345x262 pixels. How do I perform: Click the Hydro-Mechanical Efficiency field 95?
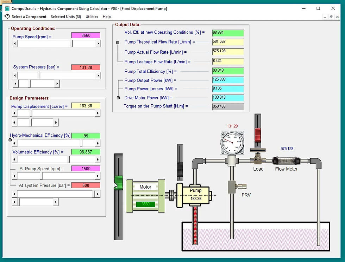[x=86, y=136]
